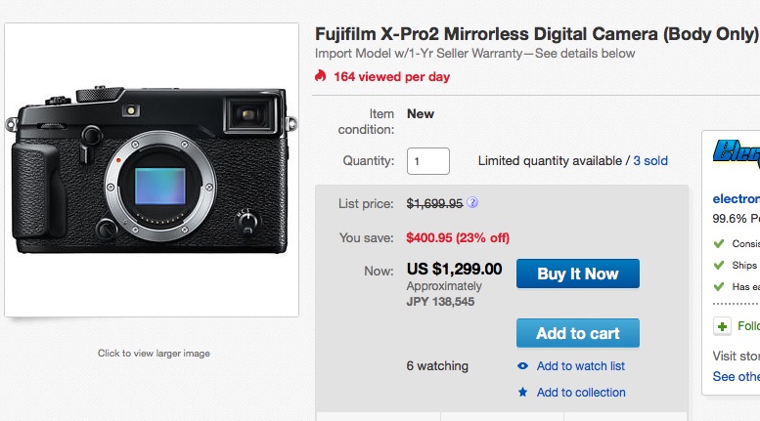Click the 'Click to view larger image' text
The height and width of the screenshot is (421, 760).
[x=154, y=354]
